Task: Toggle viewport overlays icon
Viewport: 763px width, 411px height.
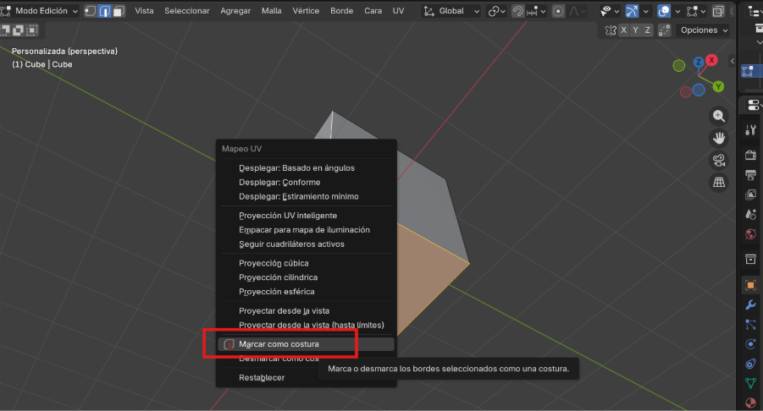Action: click(664, 11)
